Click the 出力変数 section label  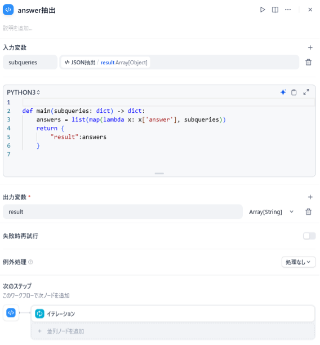pyautogui.click(x=15, y=197)
